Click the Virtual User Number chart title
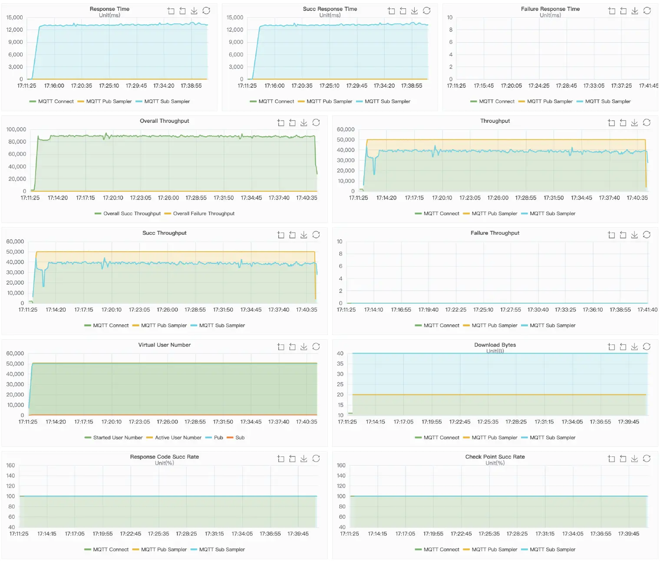Viewport: 660px width, 561px height. (x=165, y=345)
